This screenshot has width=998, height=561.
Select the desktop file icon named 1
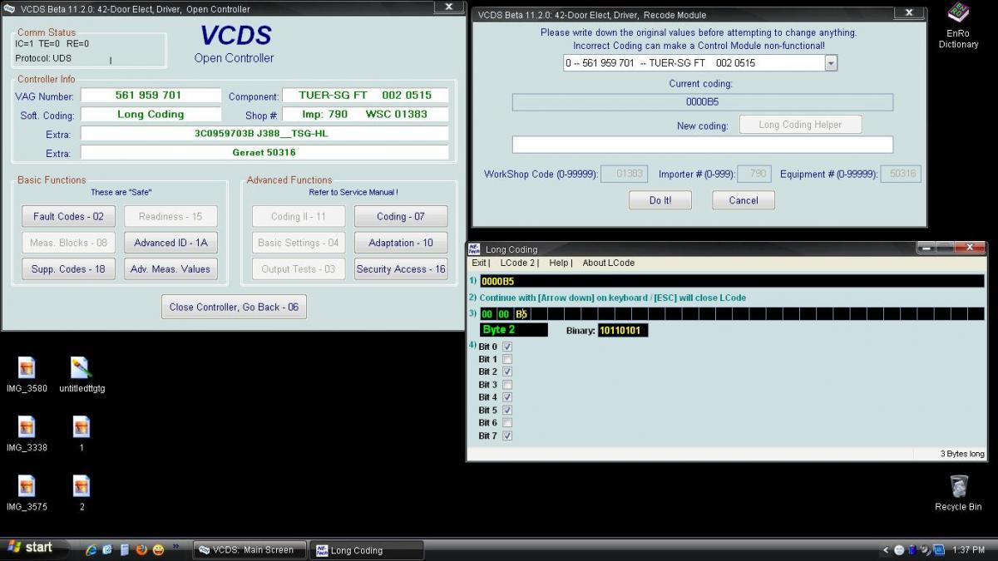(x=81, y=433)
